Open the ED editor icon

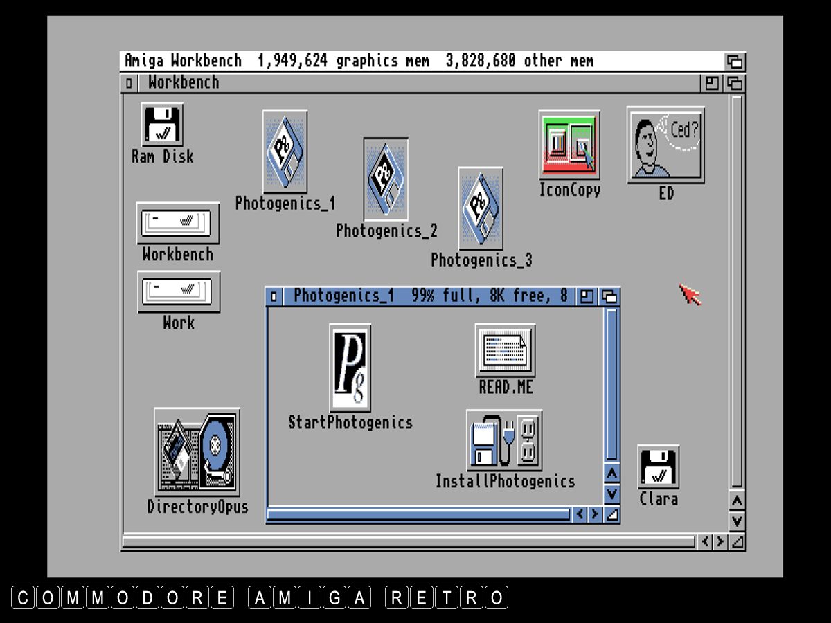[x=665, y=145]
